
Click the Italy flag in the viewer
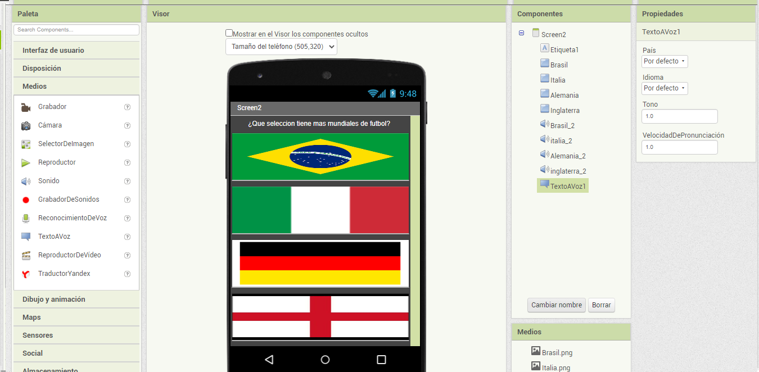(x=320, y=210)
